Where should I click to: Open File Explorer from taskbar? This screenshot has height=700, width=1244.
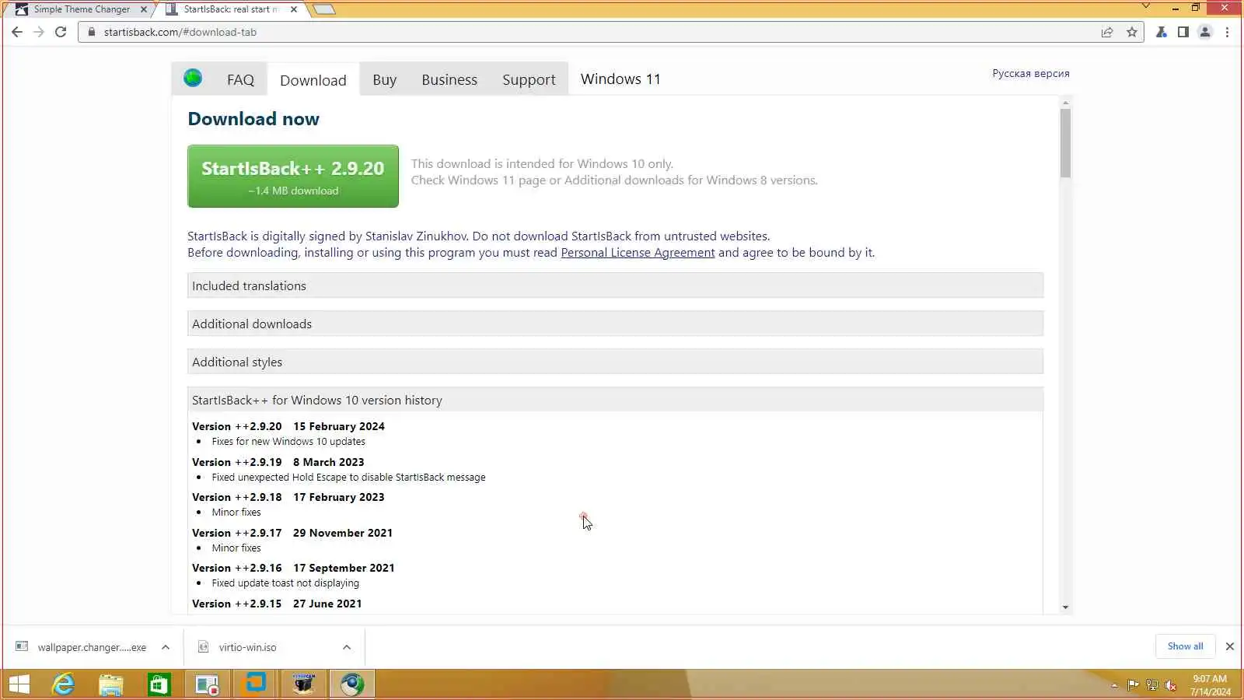click(111, 684)
